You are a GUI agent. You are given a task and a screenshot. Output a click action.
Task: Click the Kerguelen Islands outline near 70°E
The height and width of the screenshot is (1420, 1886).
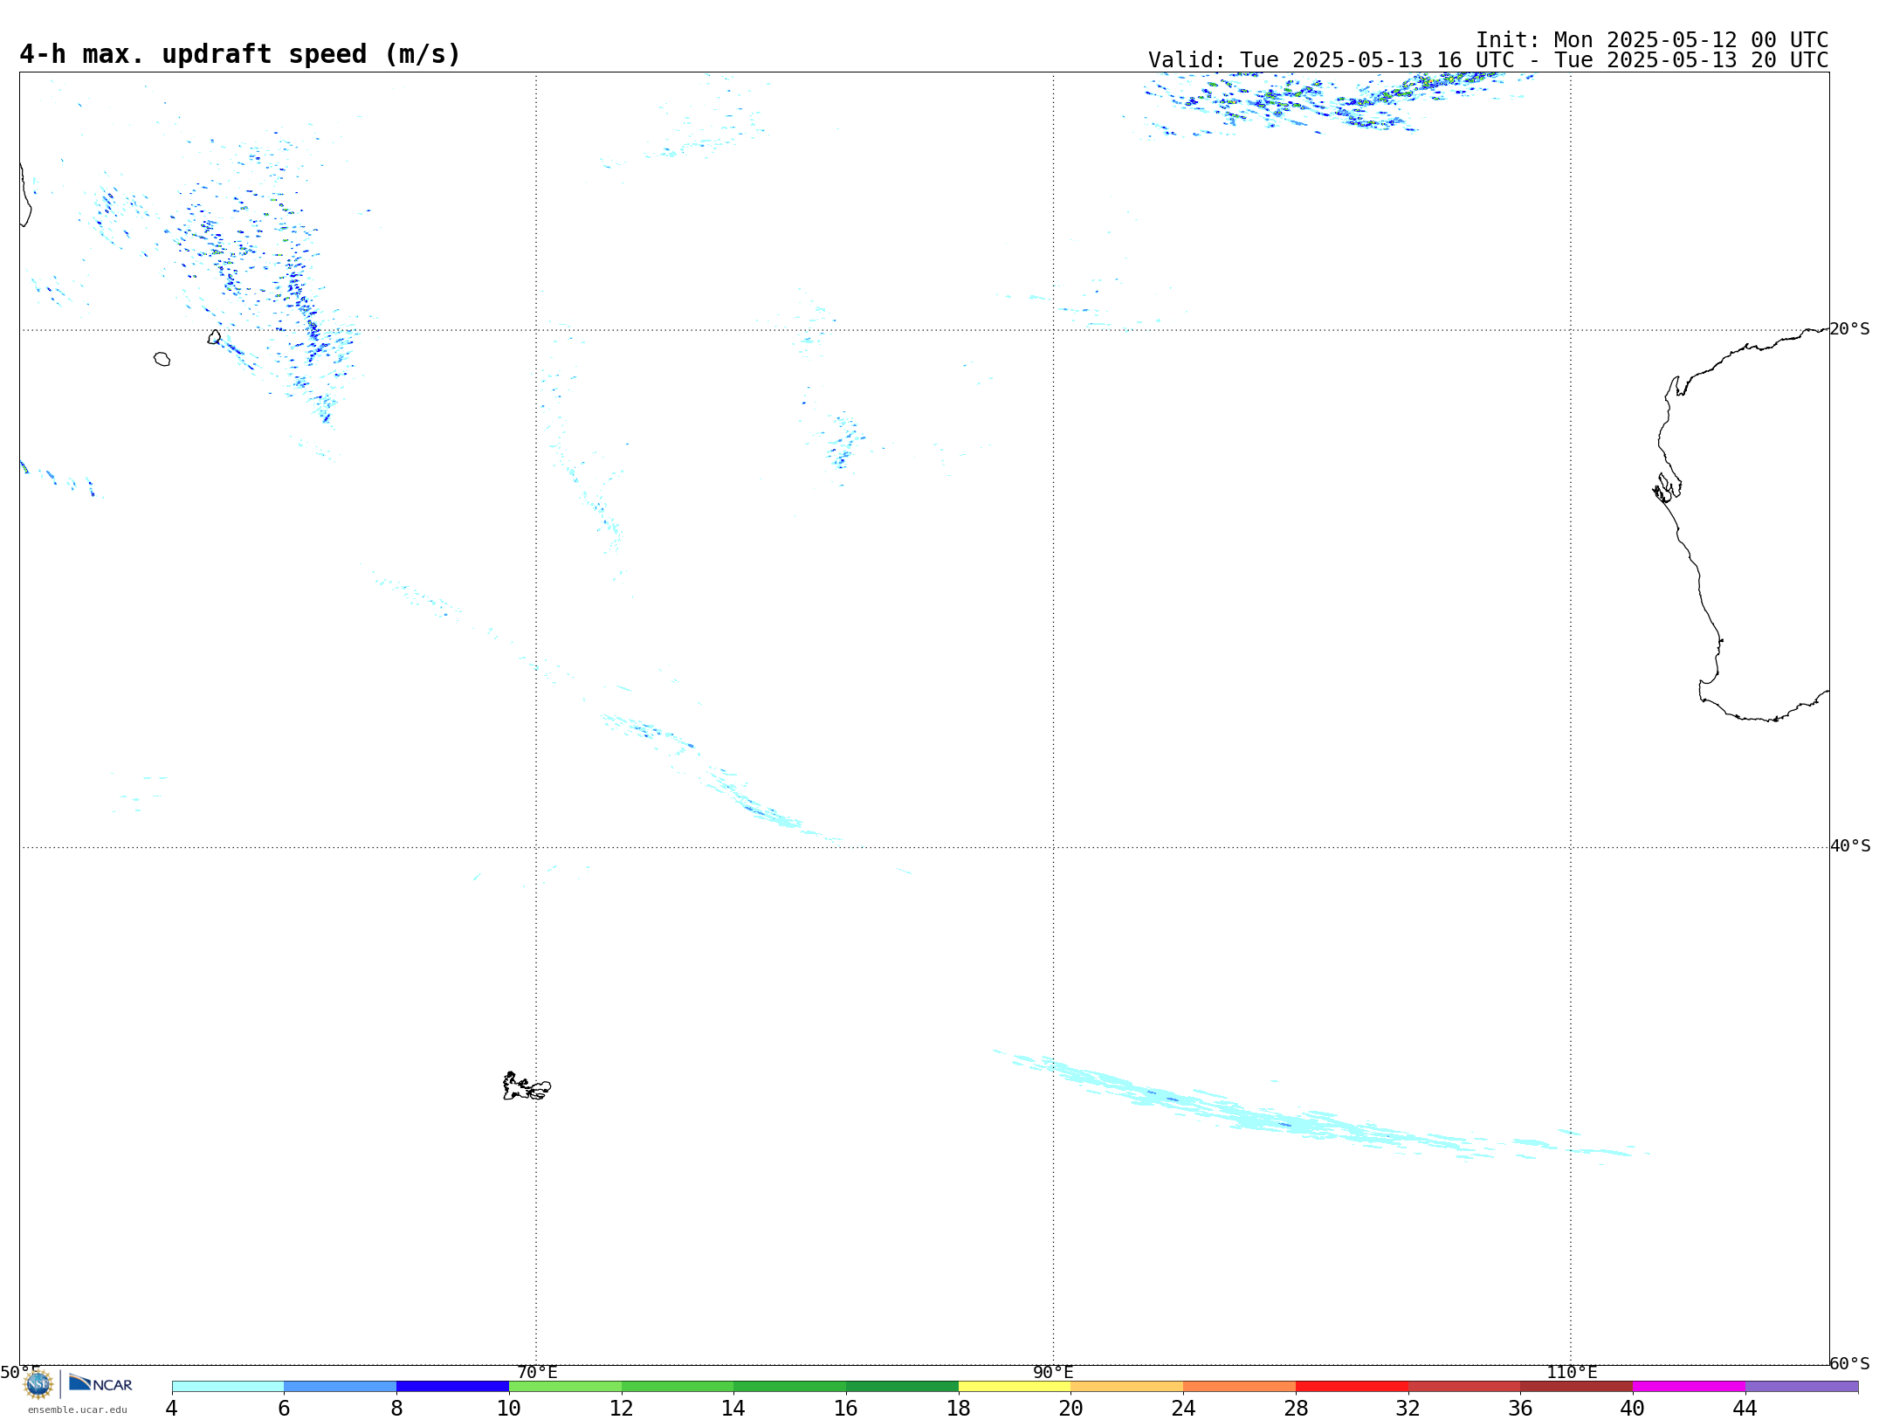click(527, 1086)
